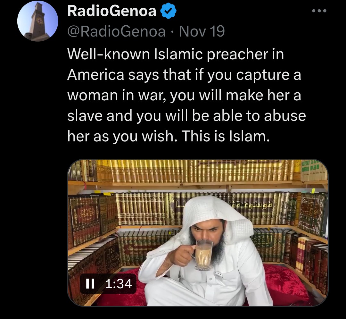Click the blue verified checkmark badge
The image size is (346, 319).
[x=168, y=11]
